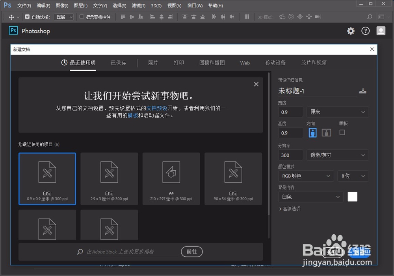
Task: Open bit depth dropdown 8 位
Action: click(353, 176)
